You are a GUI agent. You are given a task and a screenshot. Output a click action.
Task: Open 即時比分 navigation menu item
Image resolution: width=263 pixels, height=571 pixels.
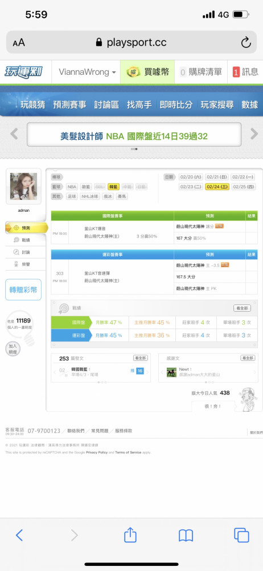[x=176, y=105]
